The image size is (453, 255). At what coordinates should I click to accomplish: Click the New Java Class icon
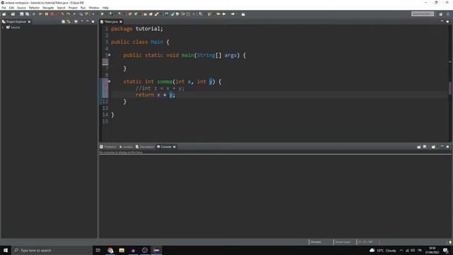click(x=136, y=14)
